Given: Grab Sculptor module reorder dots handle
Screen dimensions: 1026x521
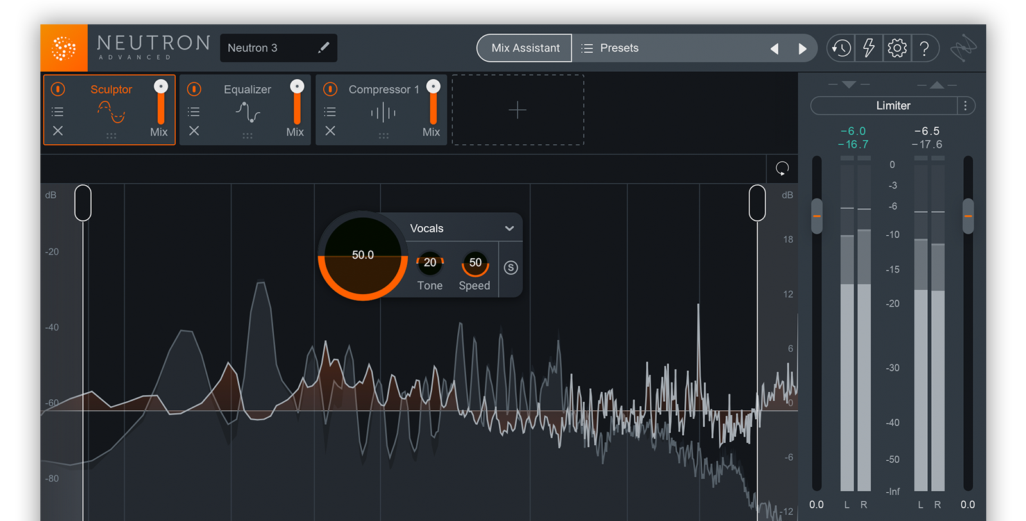Looking at the screenshot, I should [x=111, y=136].
